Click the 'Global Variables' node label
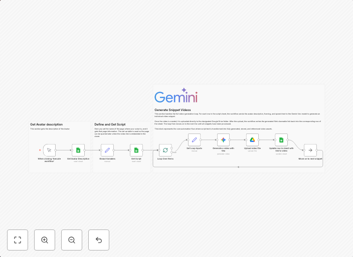This screenshot has width=353, height=257. [107, 158]
